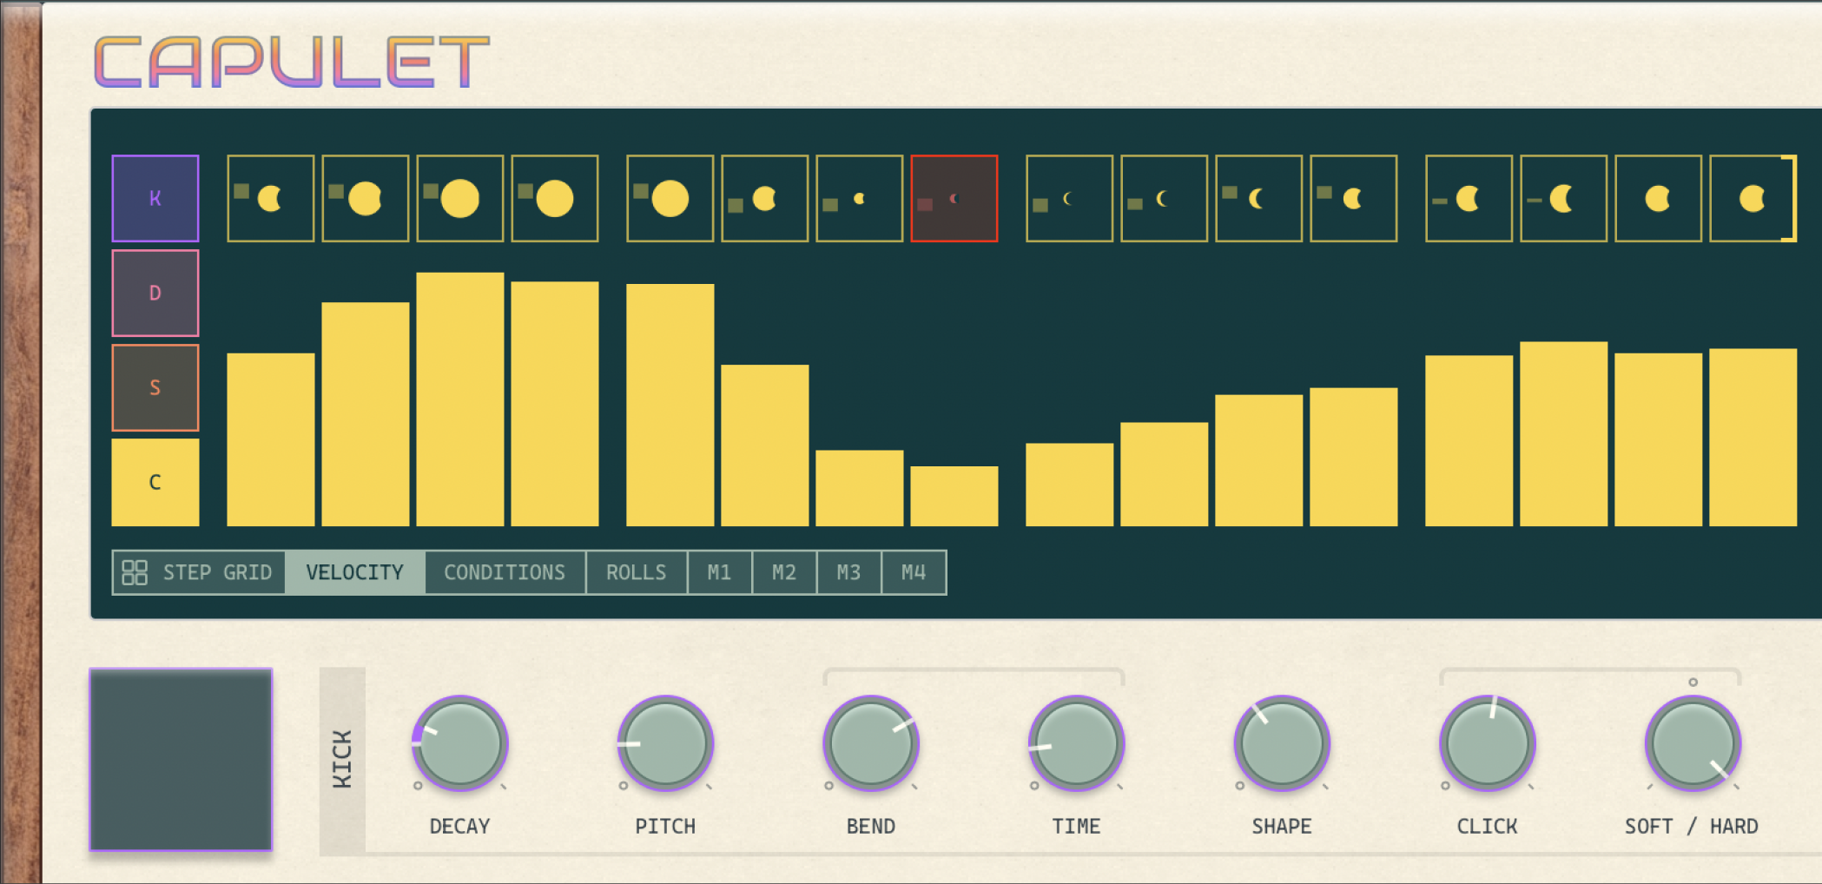Select the M2 tab
The height and width of the screenshot is (884, 1822).
[784, 572]
